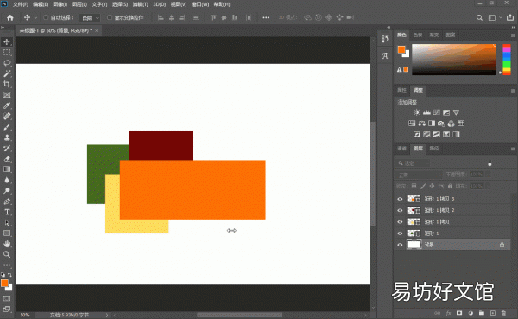
Task: Select the Gradient tool
Action: click(7, 169)
